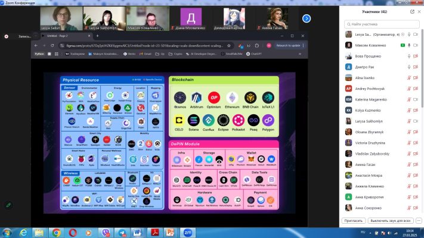424x238 pixels.
Task: Open Windows Start menu
Action: pyautogui.click(x=7, y=233)
